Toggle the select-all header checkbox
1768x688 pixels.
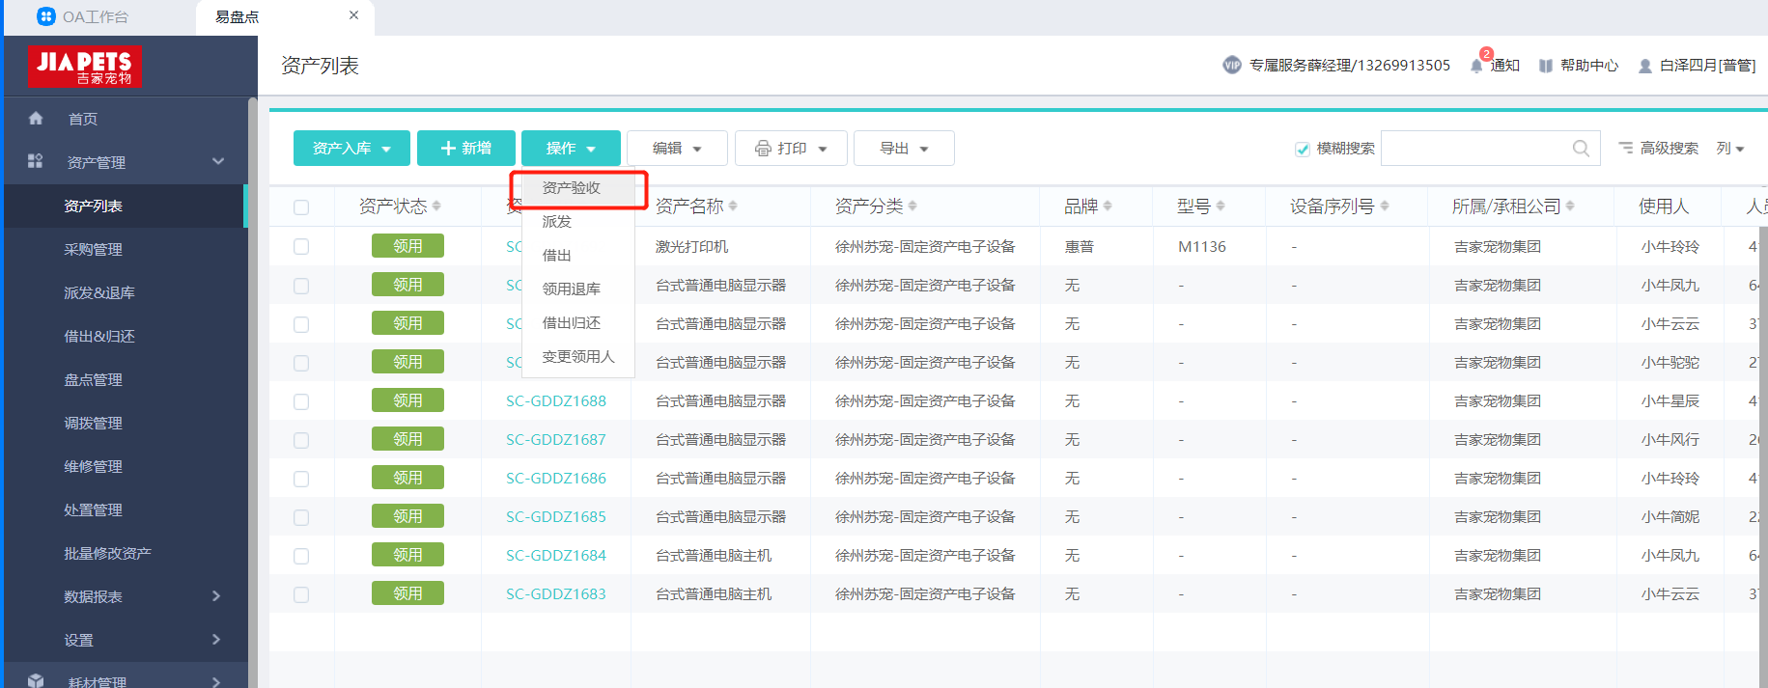coord(301,207)
